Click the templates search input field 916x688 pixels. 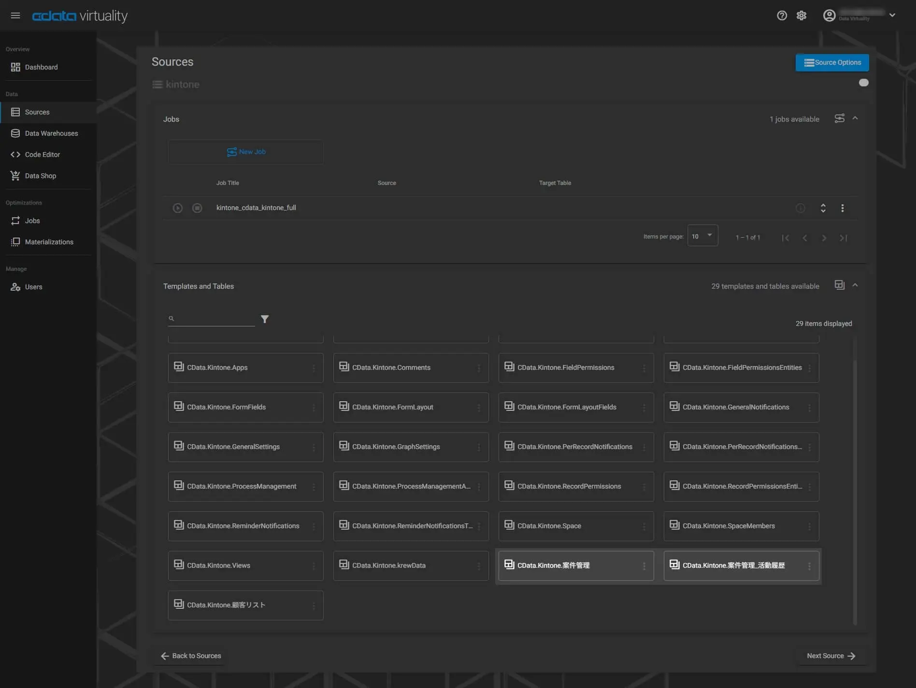click(x=215, y=319)
